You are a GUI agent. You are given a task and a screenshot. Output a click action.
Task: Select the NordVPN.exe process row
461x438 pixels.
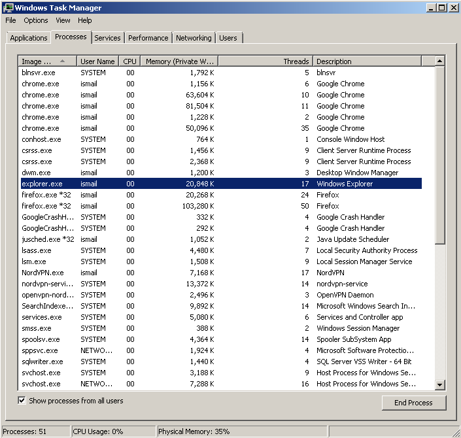221,273
